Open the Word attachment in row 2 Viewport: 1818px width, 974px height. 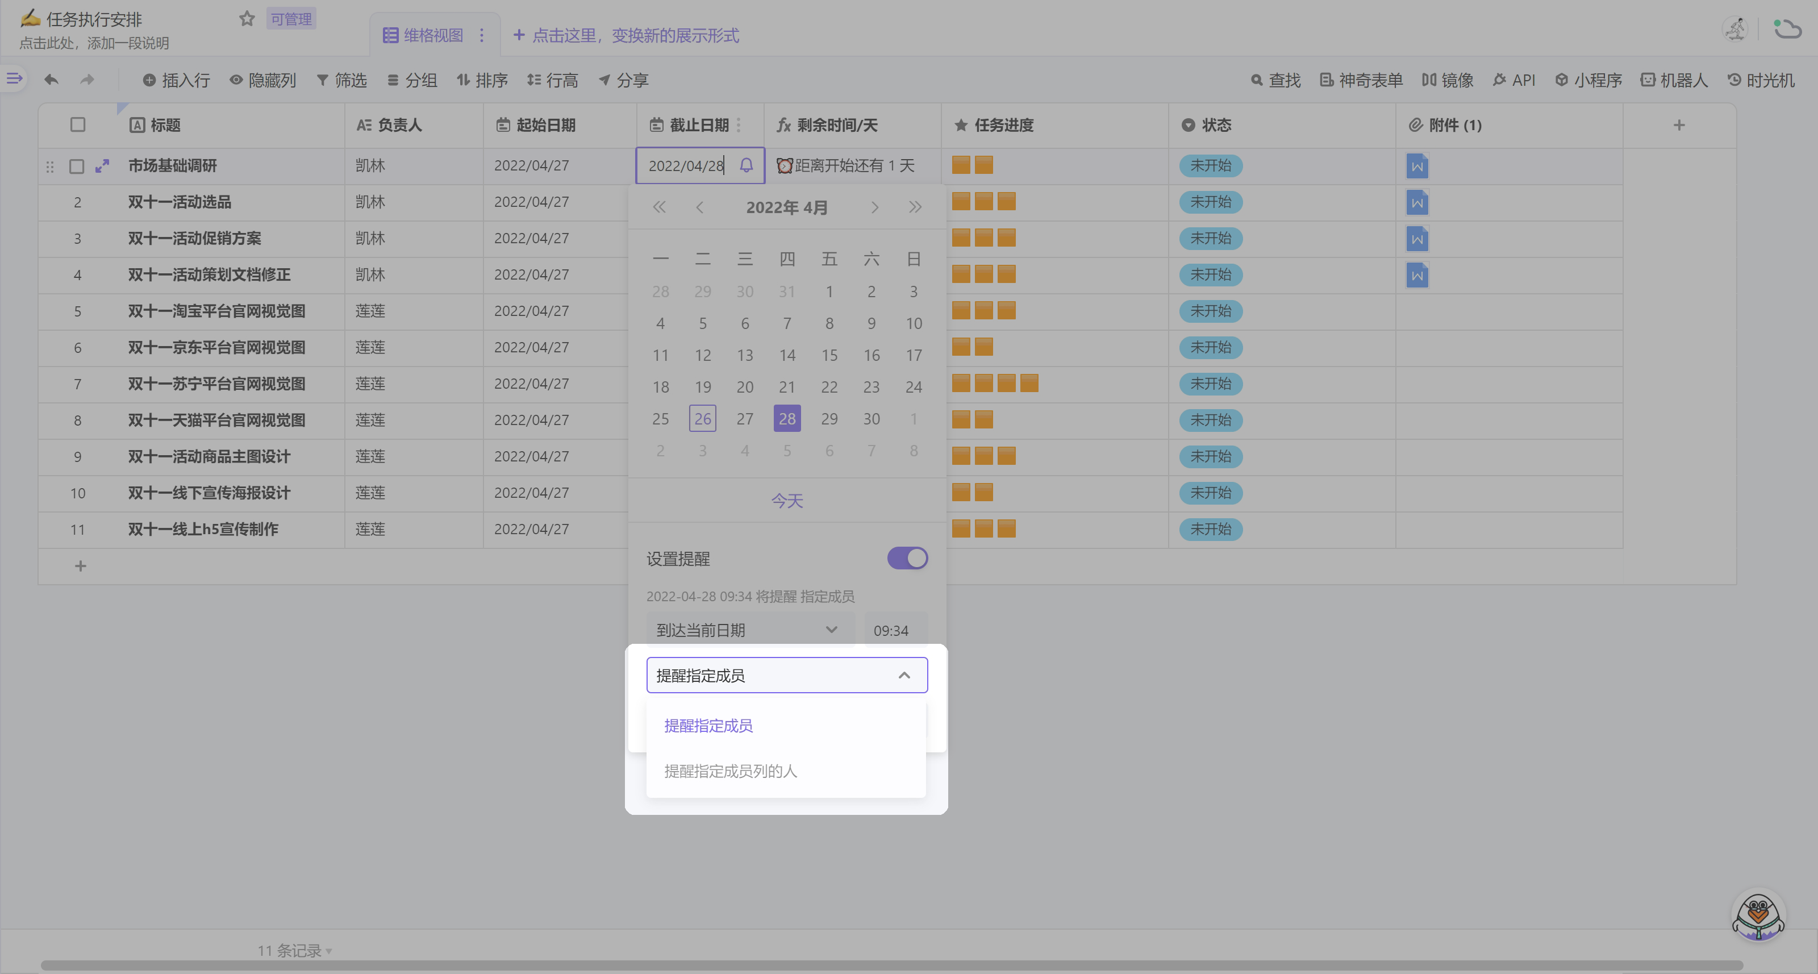pos(1416,202)
